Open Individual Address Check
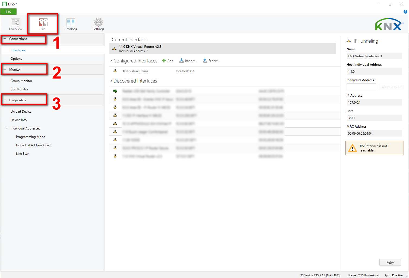The width and height of the screenshot is (409, 278). pos(34,145)
